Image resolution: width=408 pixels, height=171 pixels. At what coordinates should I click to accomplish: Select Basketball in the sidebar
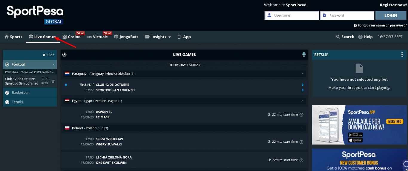[x=30, y=93]
